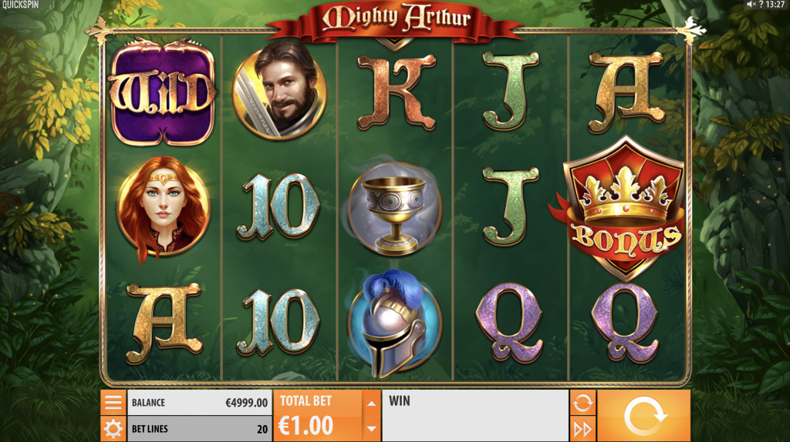Click the golden chalice symbol
This screenshot has width=790, height=442.
coord(395,208)
